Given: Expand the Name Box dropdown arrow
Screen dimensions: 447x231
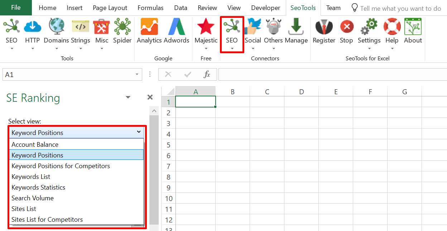Looking at the screenshot, I should coord(137,75).
